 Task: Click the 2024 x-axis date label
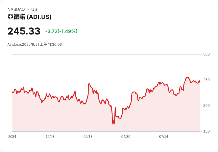click(x=12, y=137)
